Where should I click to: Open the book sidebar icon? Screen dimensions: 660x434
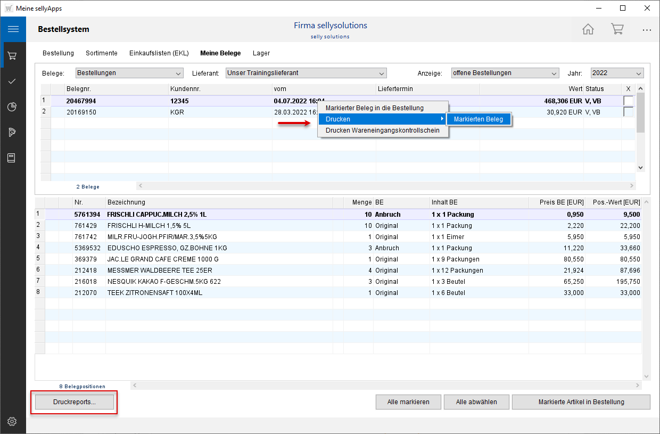click(13, 158)
